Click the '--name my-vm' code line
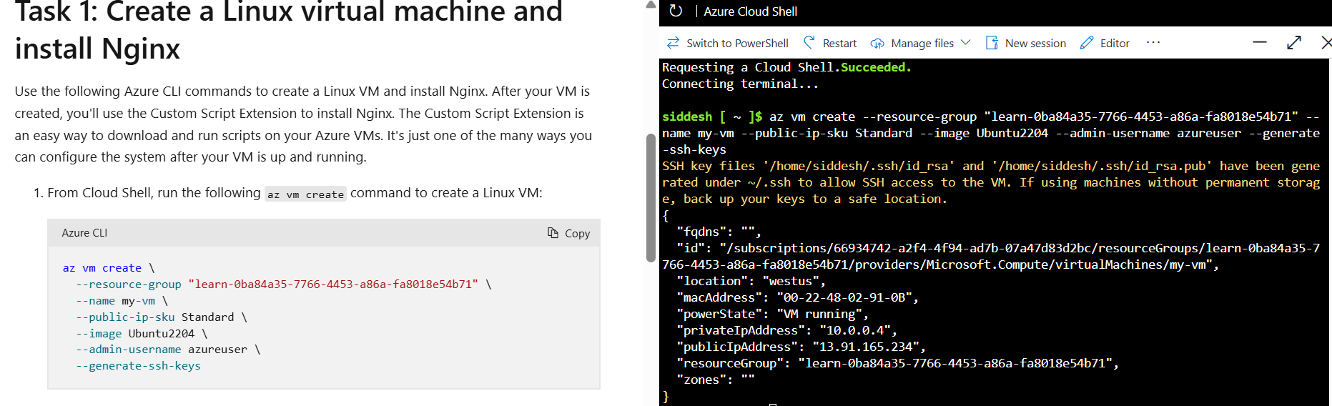 tap(122, 301)
